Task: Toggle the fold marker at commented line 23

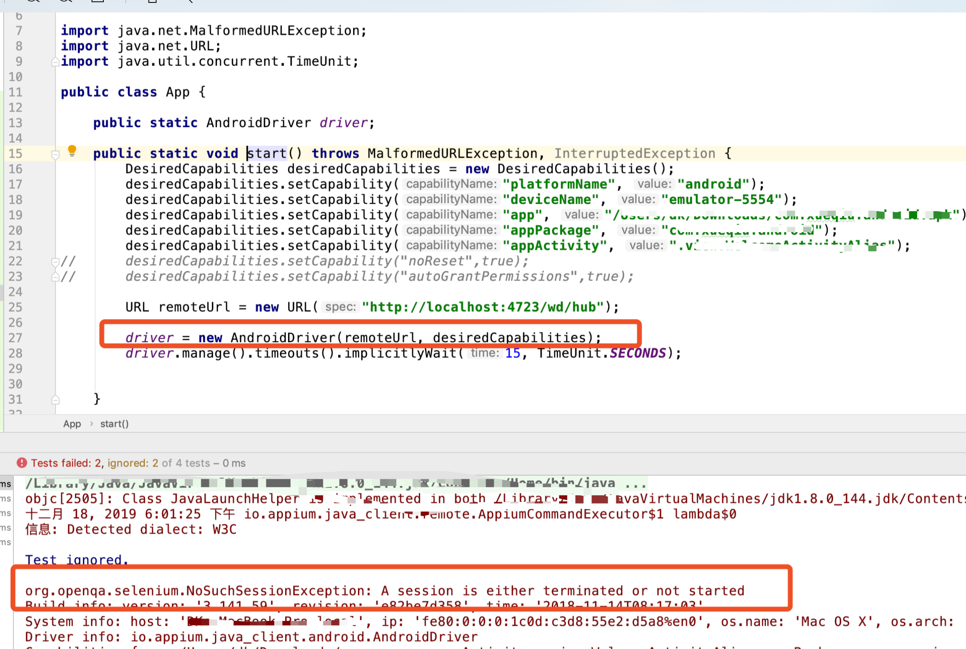Action: pyautogui.click(x=55, y=277)
